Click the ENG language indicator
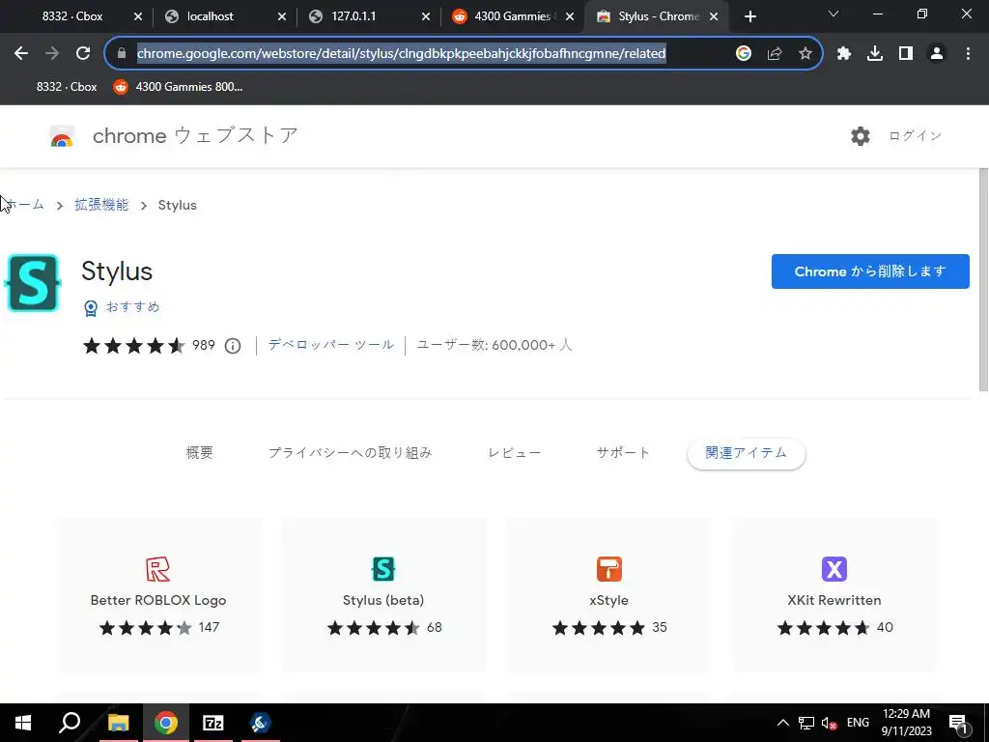The width and height of the screenshot is (989, 742). point(858,723)
